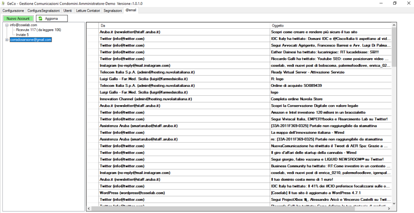Select email 'Segui Avvocati Agrigento, Francesco Barresi'
The image size is (414, 213).
pos(331,45)
